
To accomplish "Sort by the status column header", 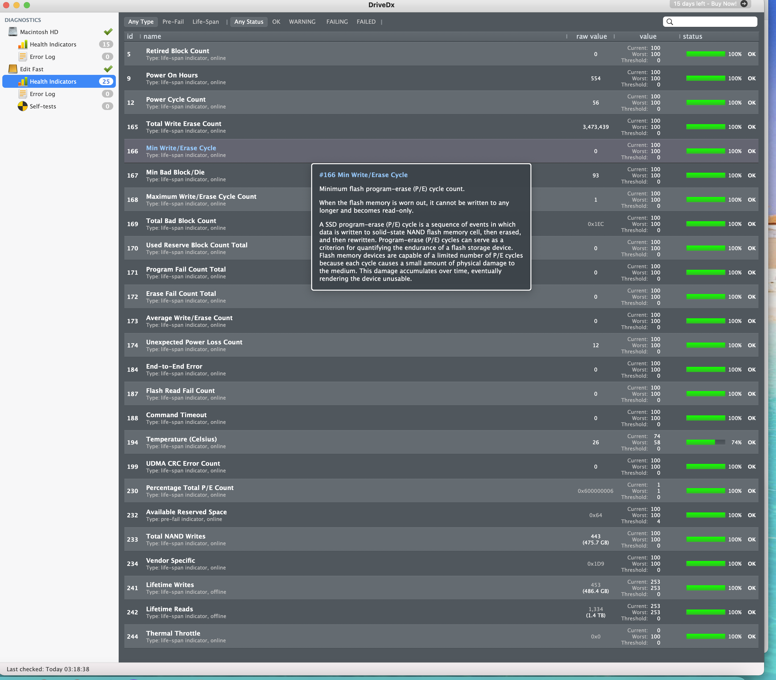I will [692, 36].
